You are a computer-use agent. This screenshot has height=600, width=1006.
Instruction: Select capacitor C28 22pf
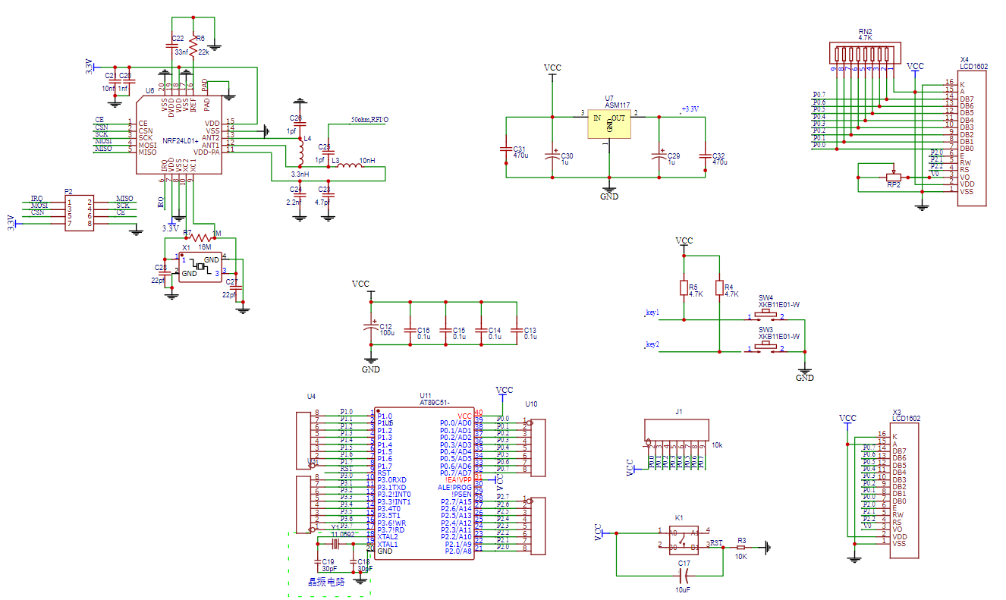pyautogui.click(x=165, y=273)
